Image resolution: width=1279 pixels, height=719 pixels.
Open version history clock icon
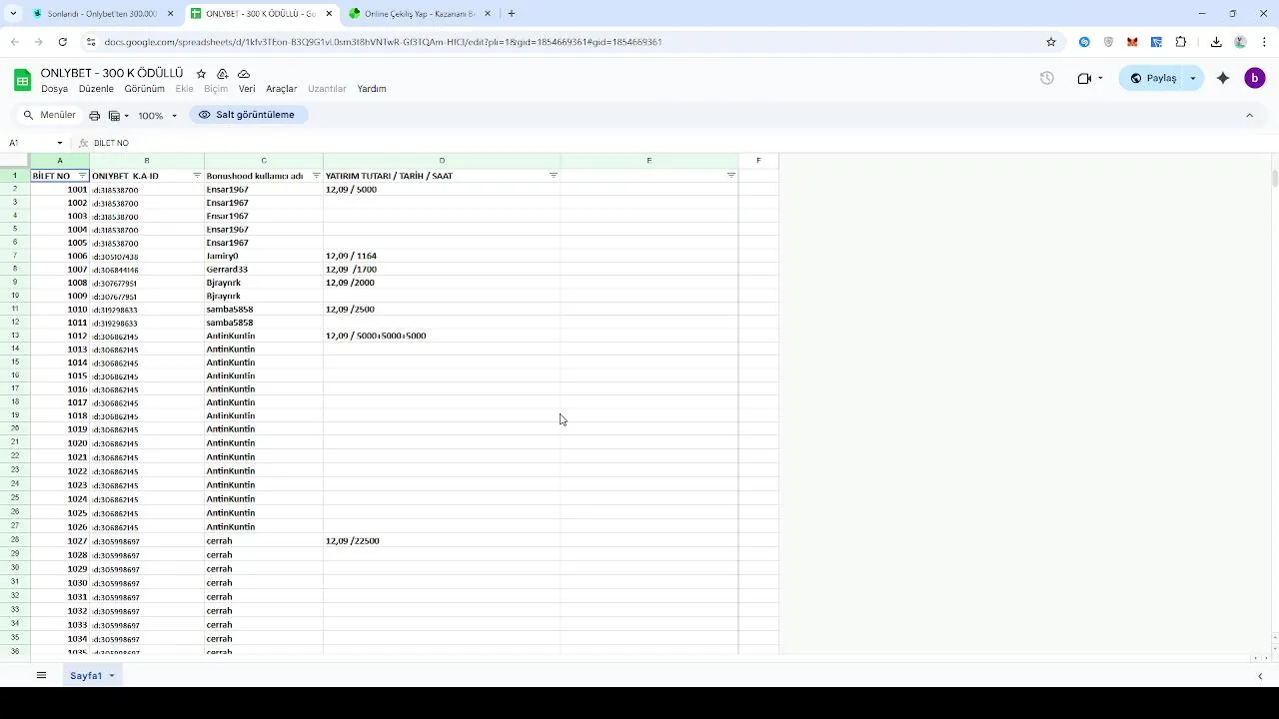[1046, 78]
